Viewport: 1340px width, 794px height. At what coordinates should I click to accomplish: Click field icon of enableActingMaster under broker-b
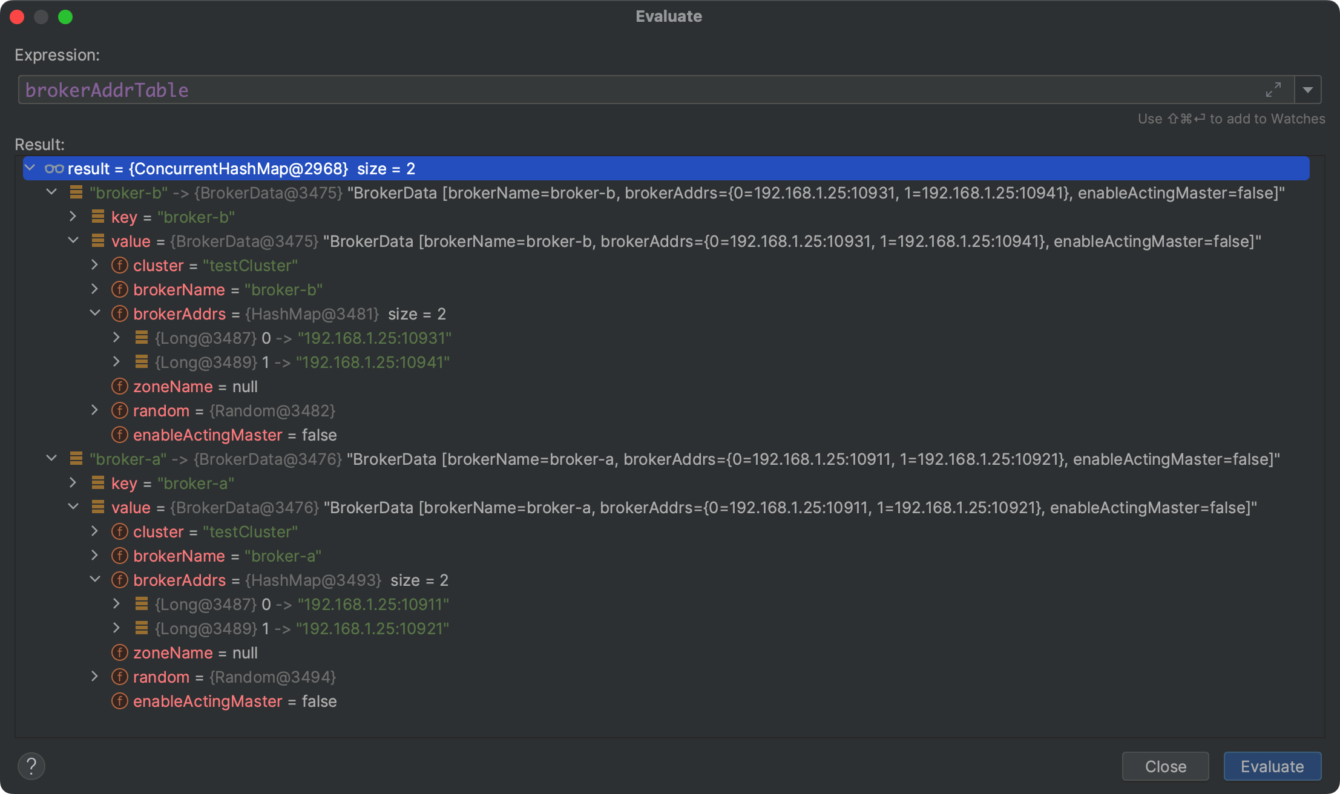pyautogui.click(x=120, y=435)
